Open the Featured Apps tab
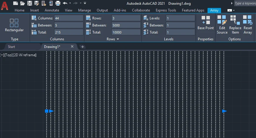This screenshot has width=256, height=138. click(x=193, y=10)
